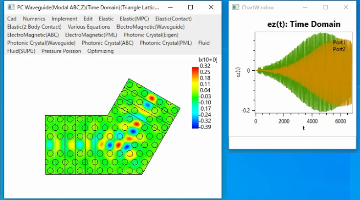Minimize the PC Waveguide window
This screenshot has height=200, width=360.
click(x=170, y=7)
